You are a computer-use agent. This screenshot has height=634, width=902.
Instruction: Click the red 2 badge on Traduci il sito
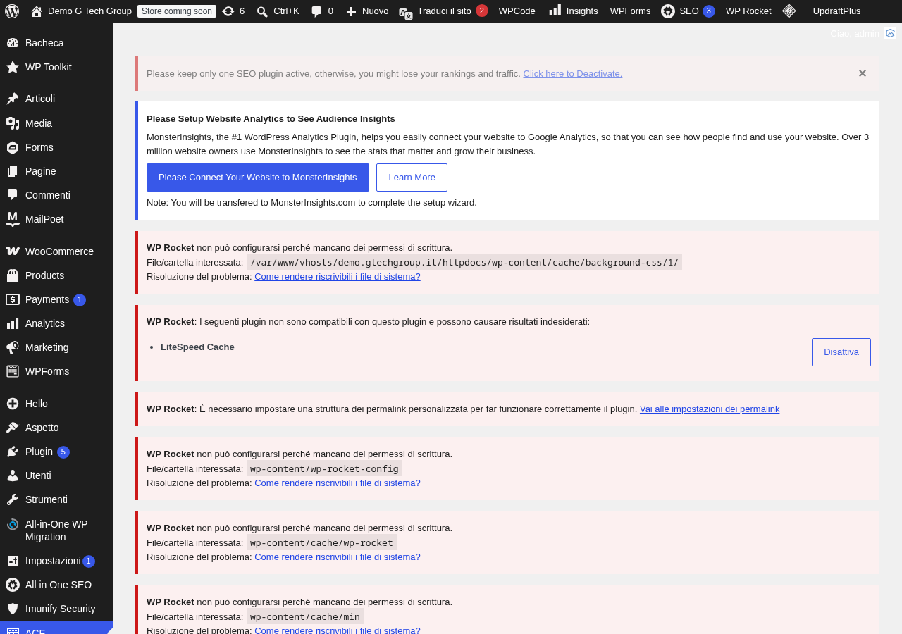tap(482, 11)
